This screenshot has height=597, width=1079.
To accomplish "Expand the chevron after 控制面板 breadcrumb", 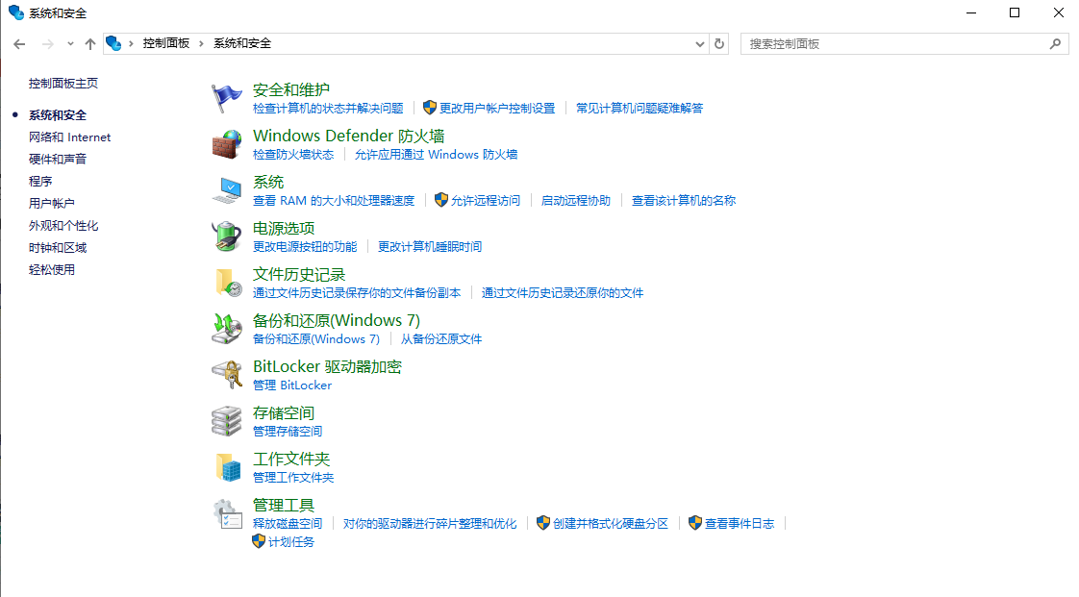I will point(201,43).
